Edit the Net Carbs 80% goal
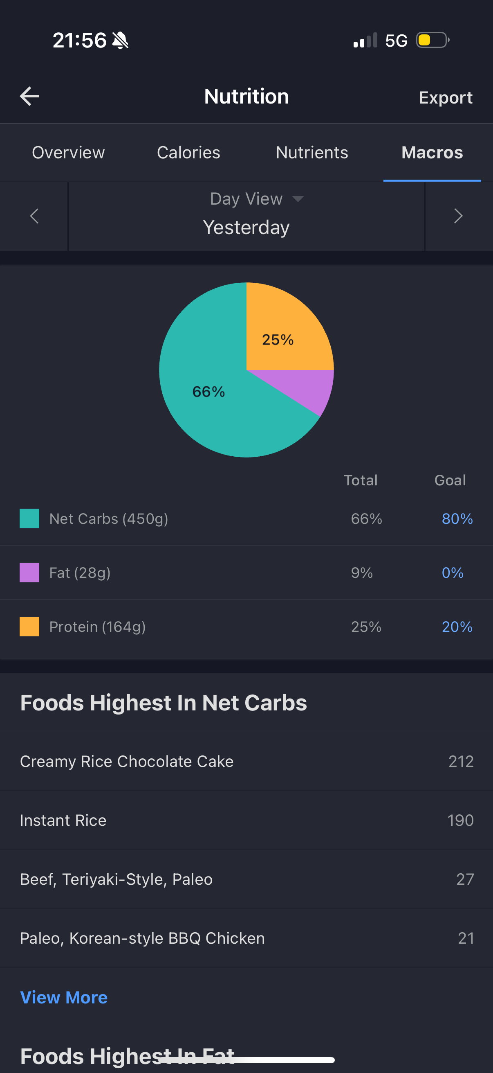This screenshot has width=493, height=1073. tap(457, 518)
